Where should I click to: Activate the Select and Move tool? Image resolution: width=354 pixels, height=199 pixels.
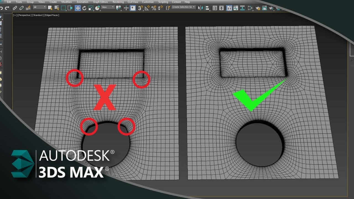(78, 8)
